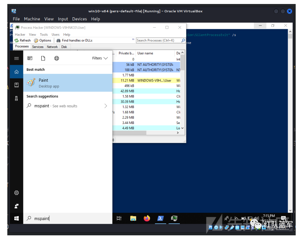Screen dimensions: 303x238
Task: Click Find handles or DLLs
Action: 75,40
